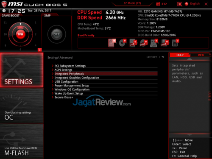212x159 pixels.
Task: Select the network boot priority icon
Action: click(176, 43)
